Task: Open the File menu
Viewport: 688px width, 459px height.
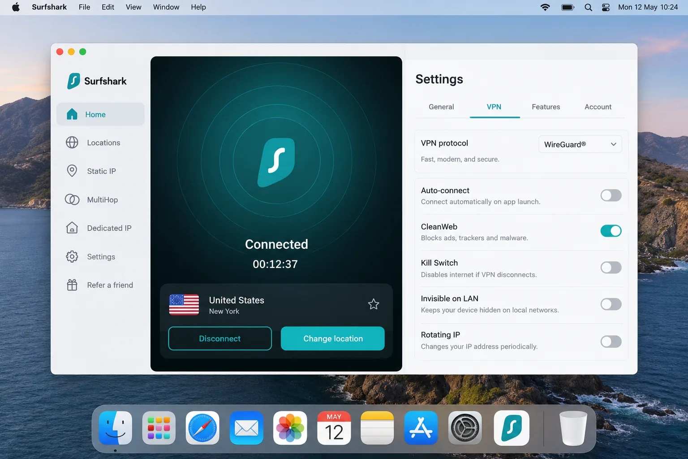Action: pyautogui.click(x=84, y=7)
